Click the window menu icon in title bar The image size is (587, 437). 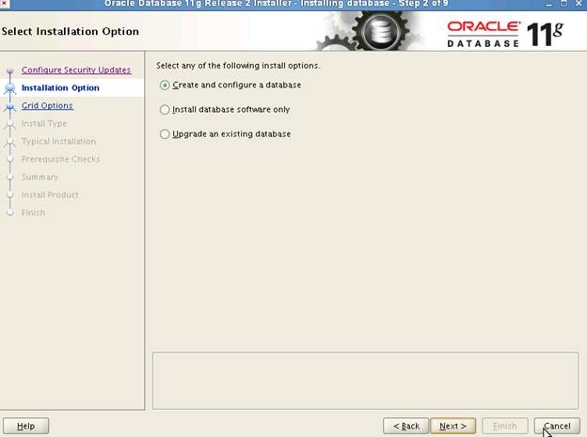pyautogui.click(x=5, y=4)
